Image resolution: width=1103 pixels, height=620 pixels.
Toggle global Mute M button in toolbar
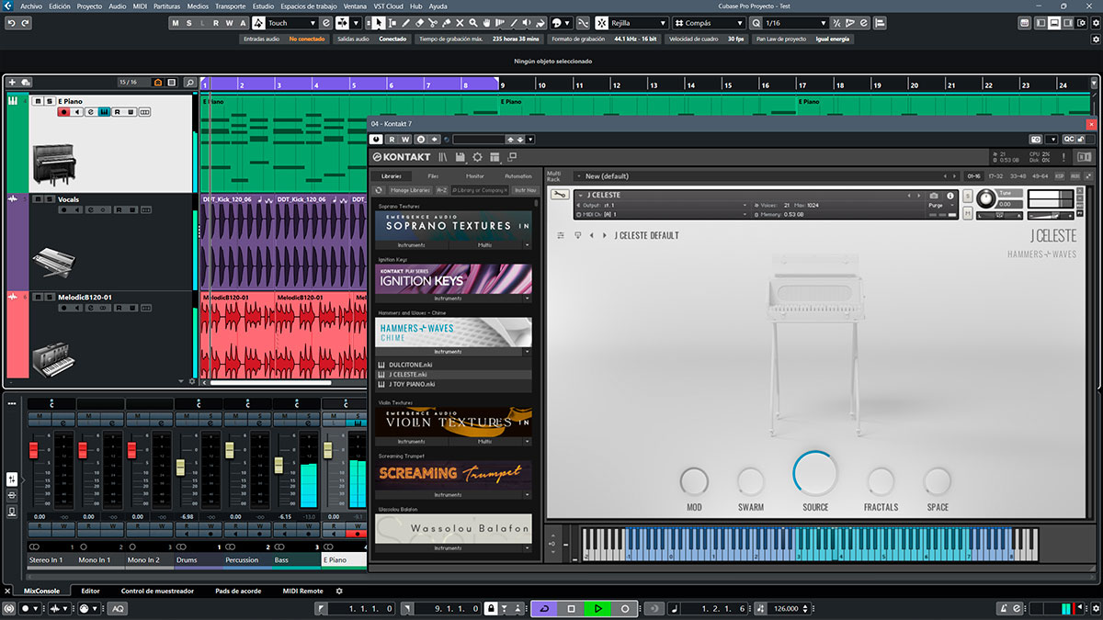coord(176,23)
